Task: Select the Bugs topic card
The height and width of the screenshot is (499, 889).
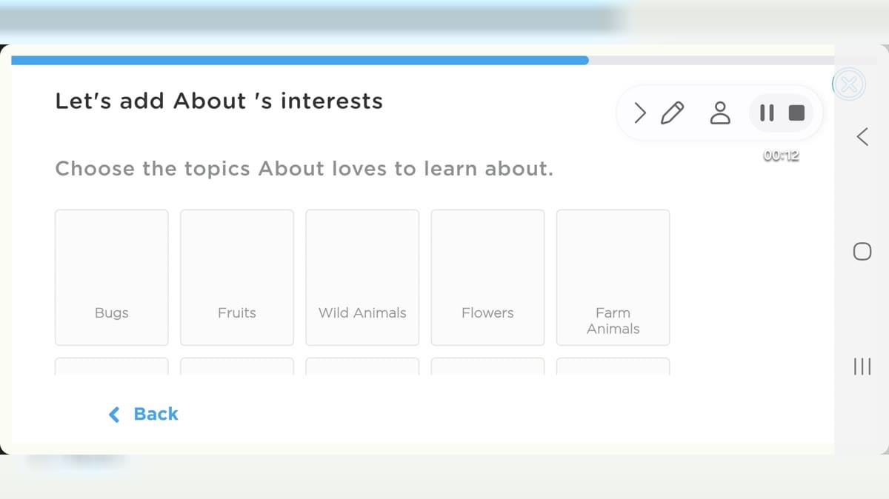Action: [112, 278]
